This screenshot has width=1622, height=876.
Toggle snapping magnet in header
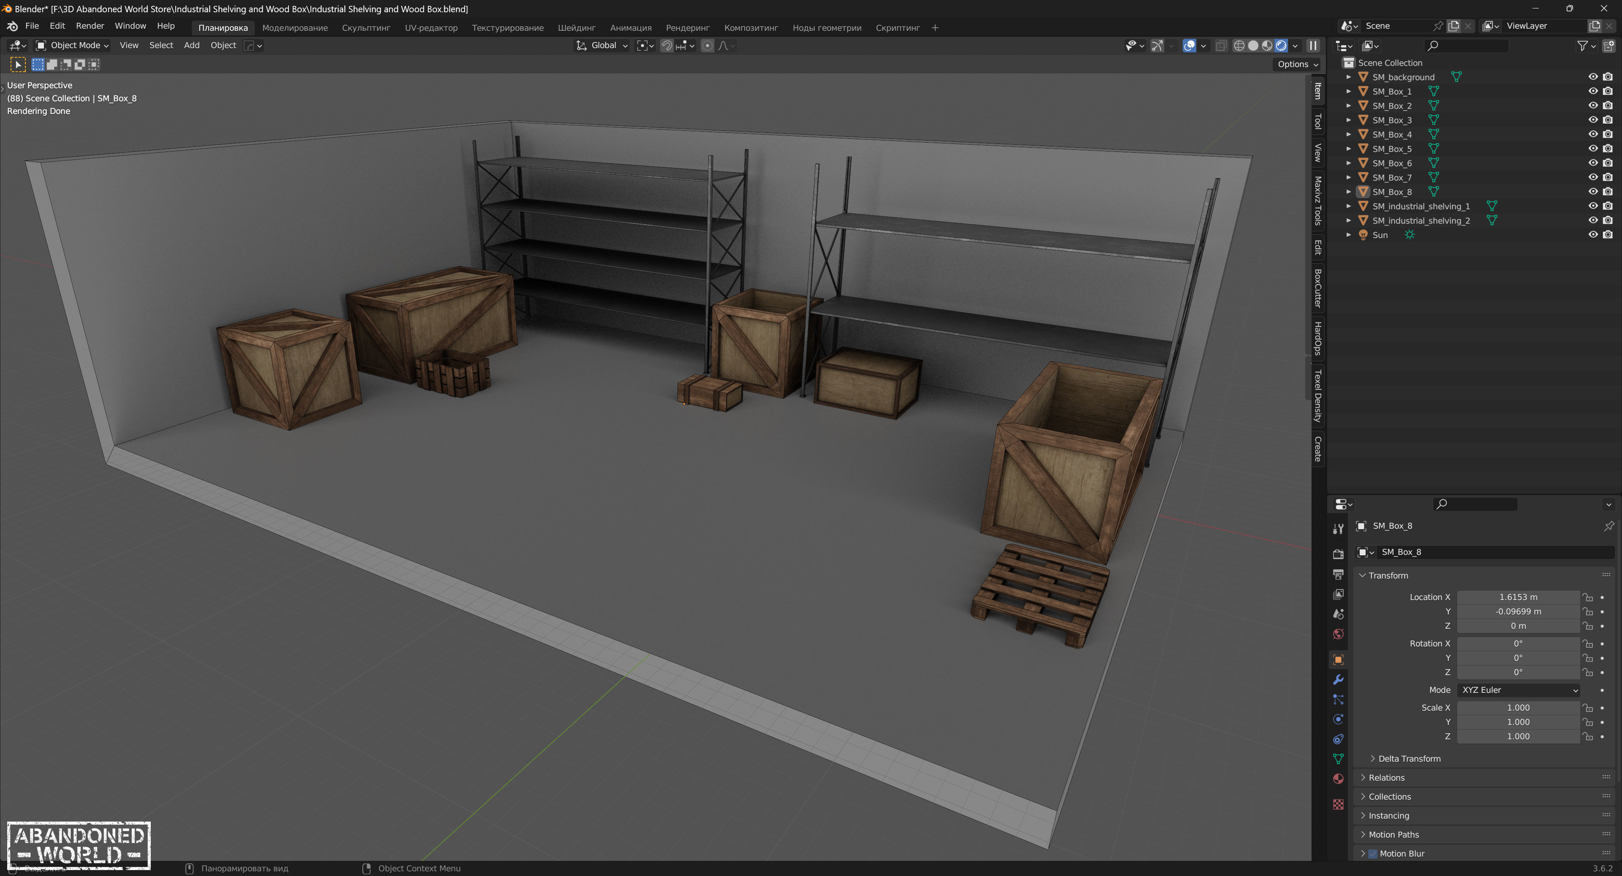(667, 45)
